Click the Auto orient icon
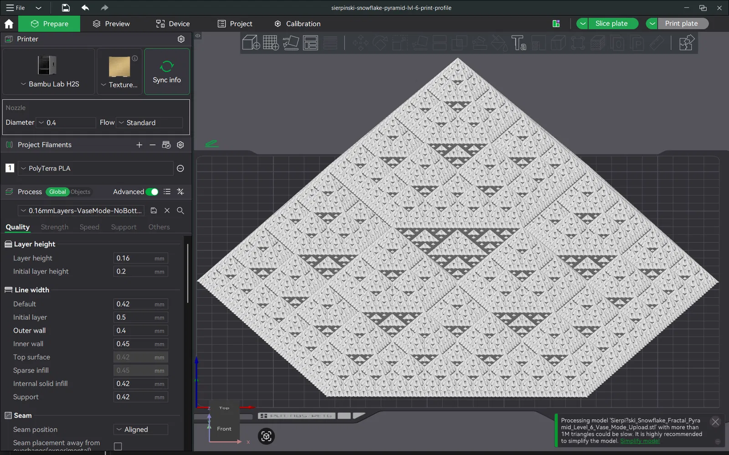This screenshot has height=455, width=729. pyautogui.click(x=291, y=43)
